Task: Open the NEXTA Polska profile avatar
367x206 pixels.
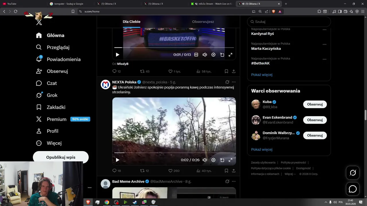Action: (x=106, y=84)
